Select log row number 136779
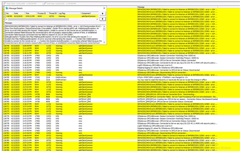Viewport: 240px width, 151px height. pos(121,126)
